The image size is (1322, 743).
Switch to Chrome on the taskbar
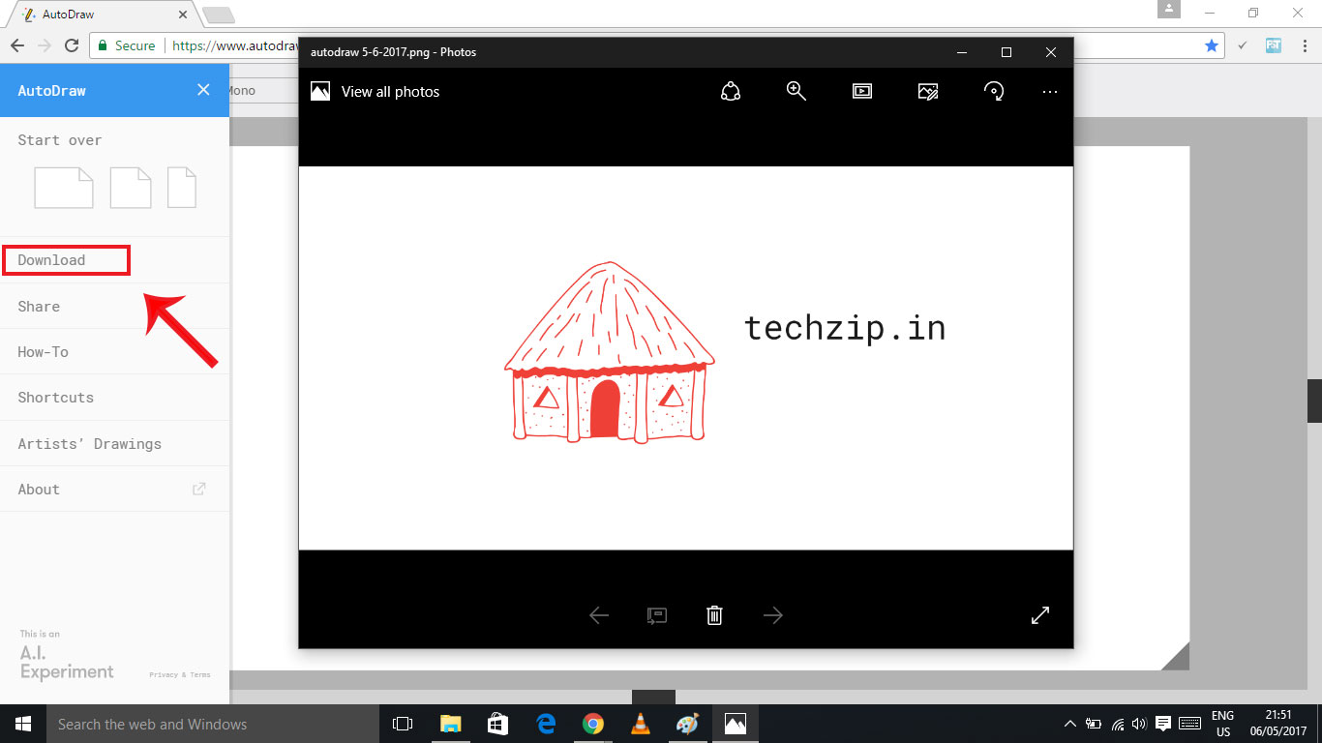(592, 724)
